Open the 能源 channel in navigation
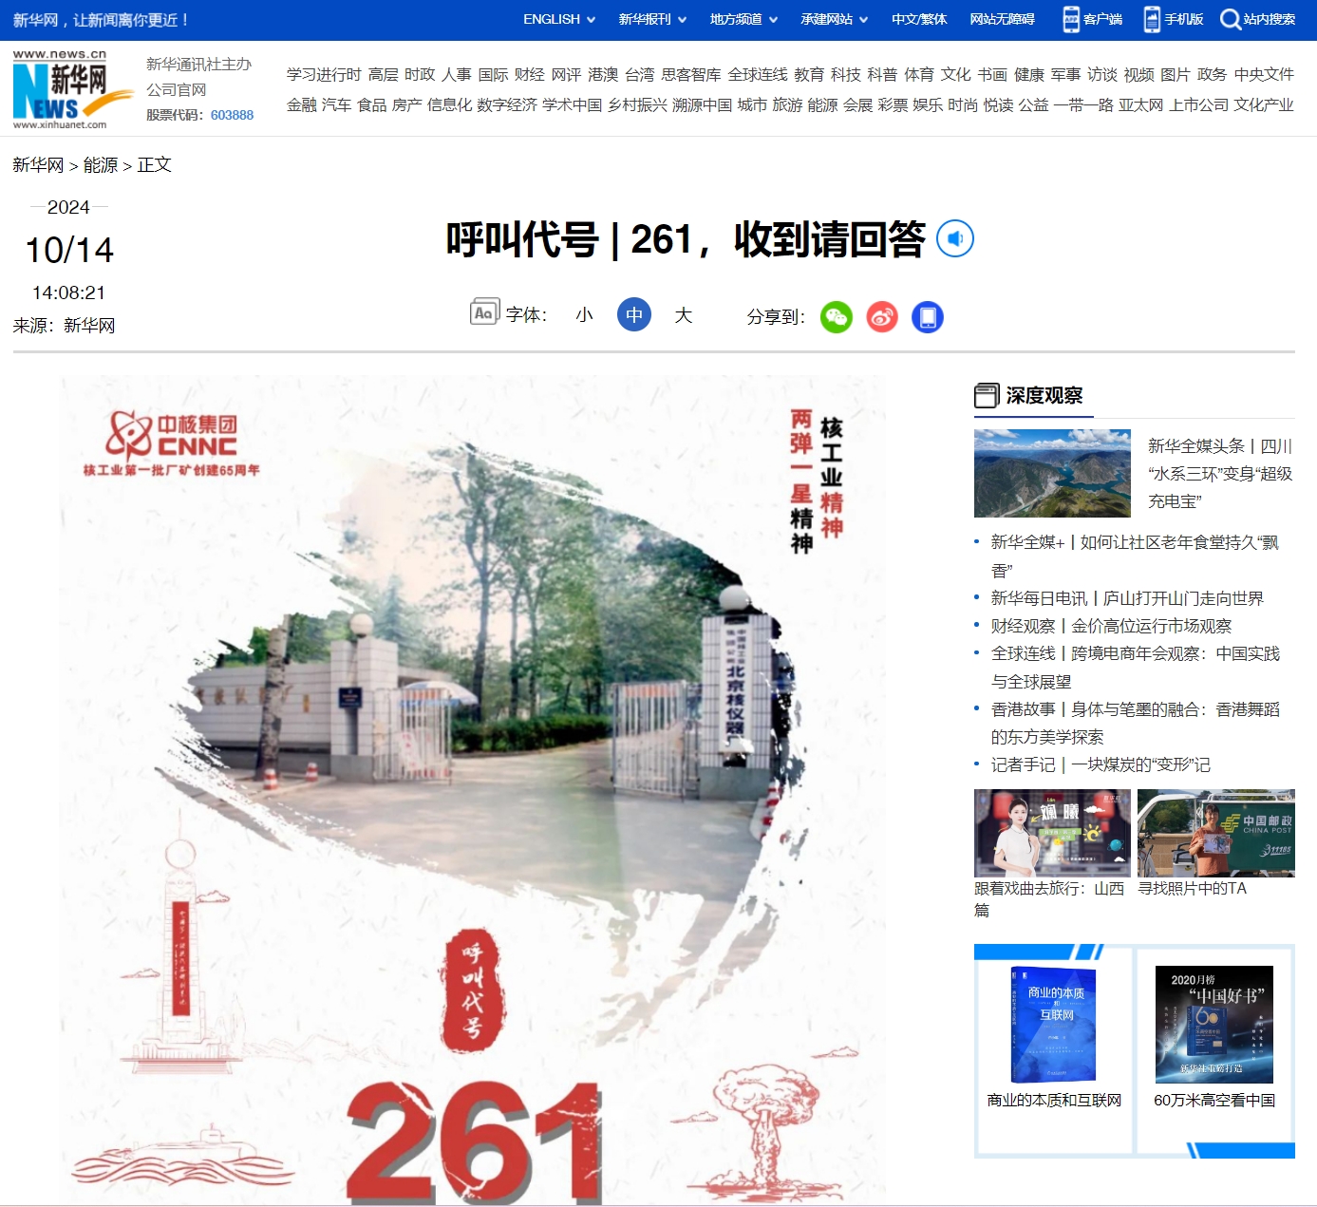 [822, 104]
